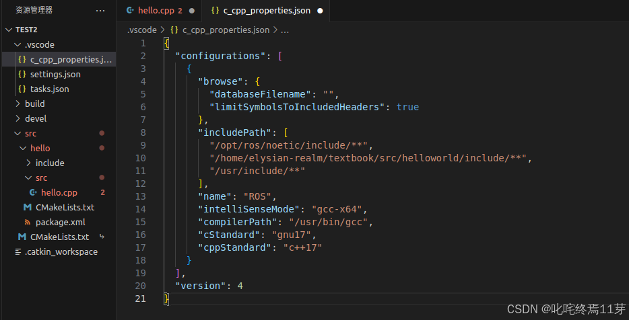Click the c_cpp_properties.json breadcrumb segment
The height and width of the screenshot is (320, 629).
point(226,30)
